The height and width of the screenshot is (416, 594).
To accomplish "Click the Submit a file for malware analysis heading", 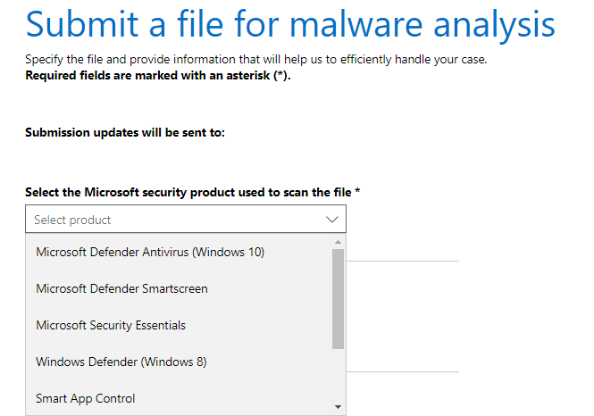I will point(290,26).
